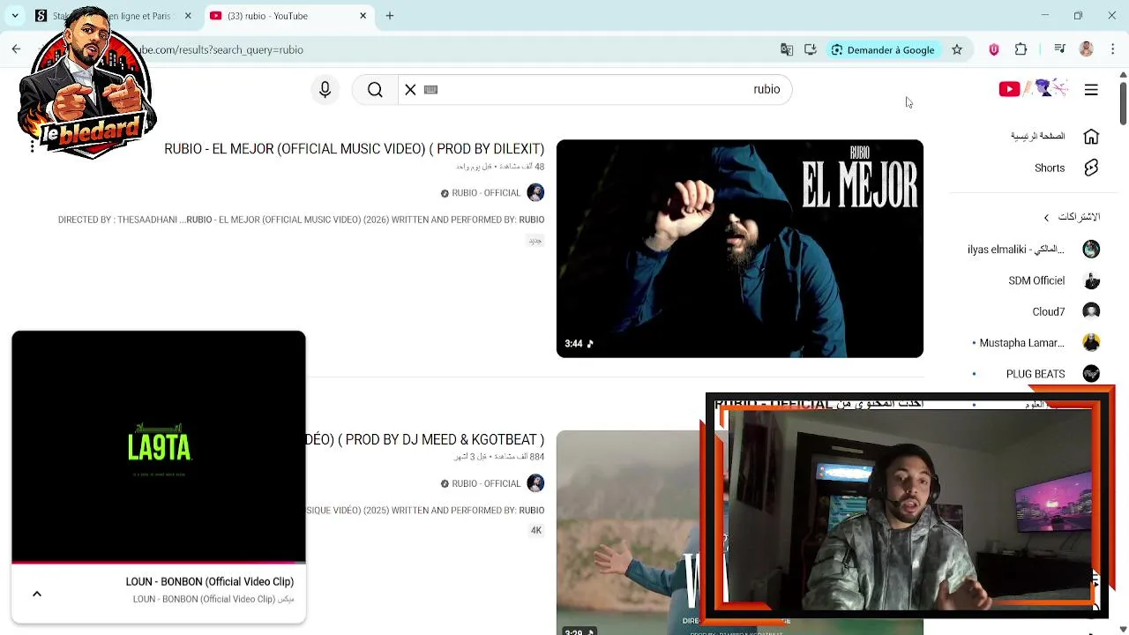
Task: Open the on-screen keyboard icon in search box
Action: click(430, 89)
